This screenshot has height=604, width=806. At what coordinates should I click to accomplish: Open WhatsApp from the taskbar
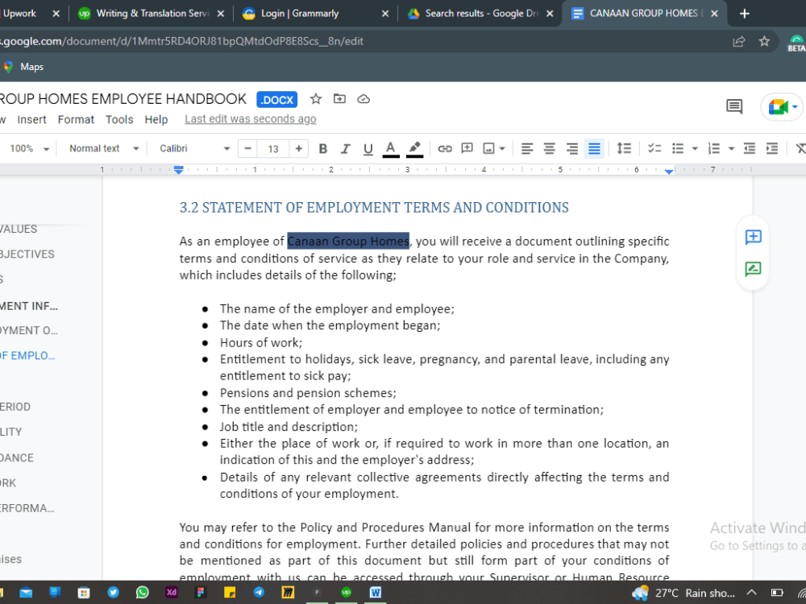(143, 593)
